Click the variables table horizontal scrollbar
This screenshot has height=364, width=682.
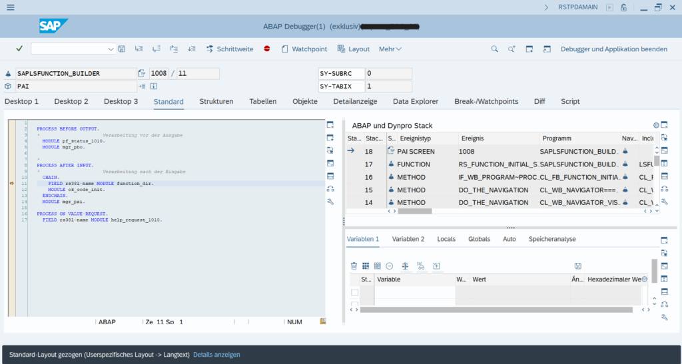(496, 309)
